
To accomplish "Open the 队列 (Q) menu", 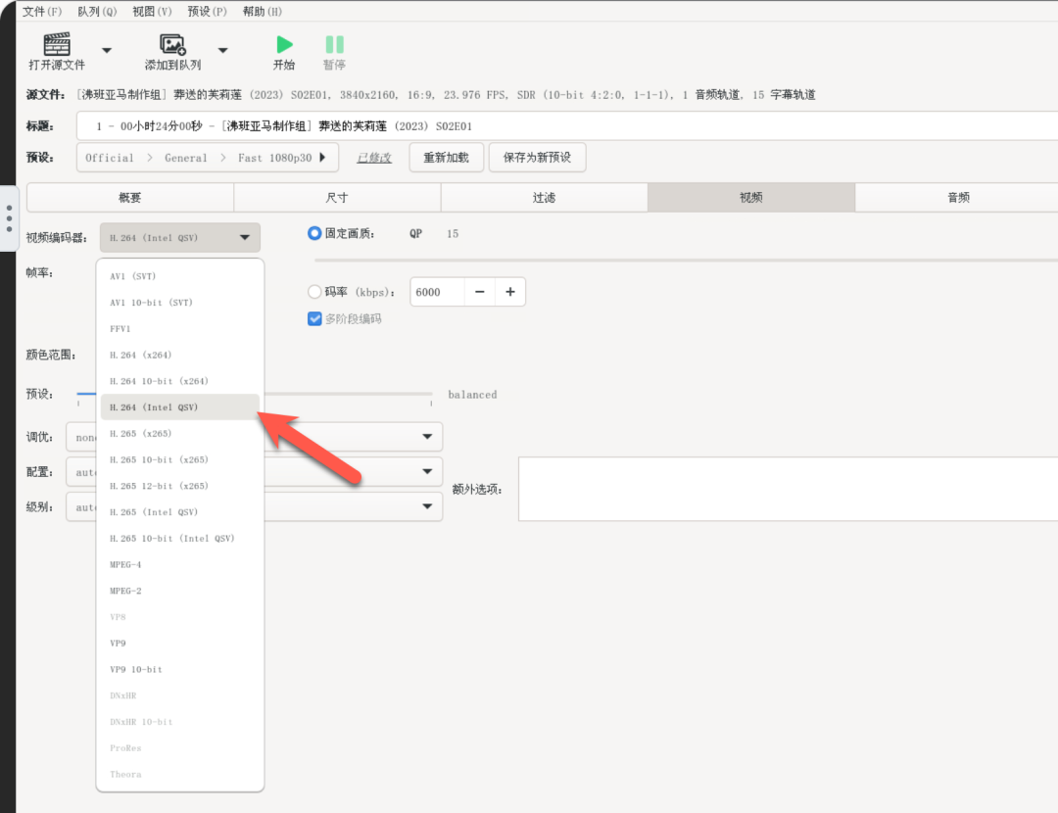I will point(97,12).
